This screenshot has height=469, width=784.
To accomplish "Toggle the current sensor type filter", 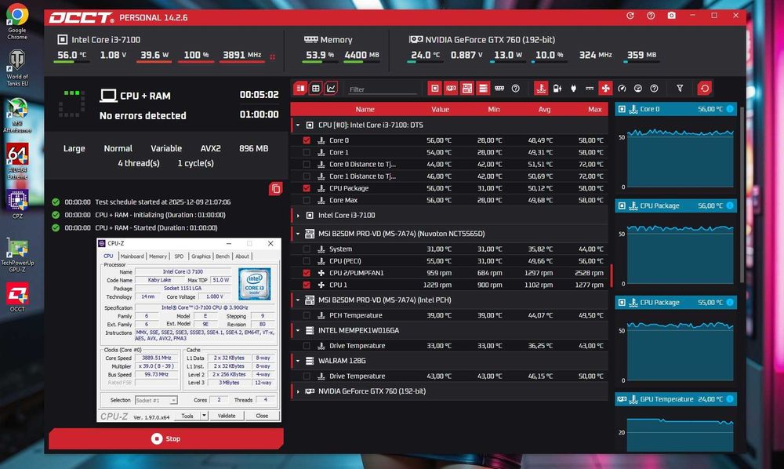I will point(590,89).
